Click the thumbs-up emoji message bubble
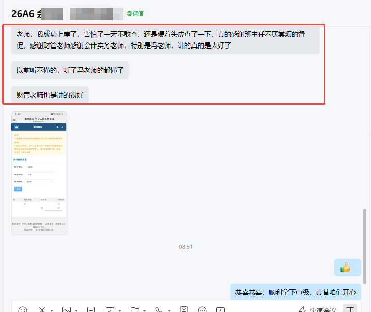The height and width of the screenshot is (312, 371). (348, 268)
